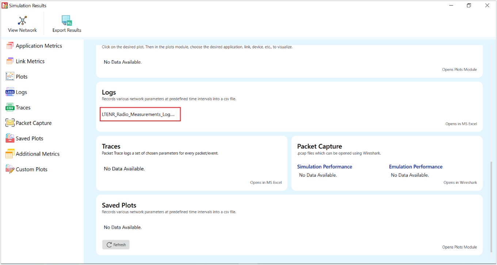Restore down the Simulation Results window
The width and height of the screenshot is (497, 265).
[x=469, y=5]
